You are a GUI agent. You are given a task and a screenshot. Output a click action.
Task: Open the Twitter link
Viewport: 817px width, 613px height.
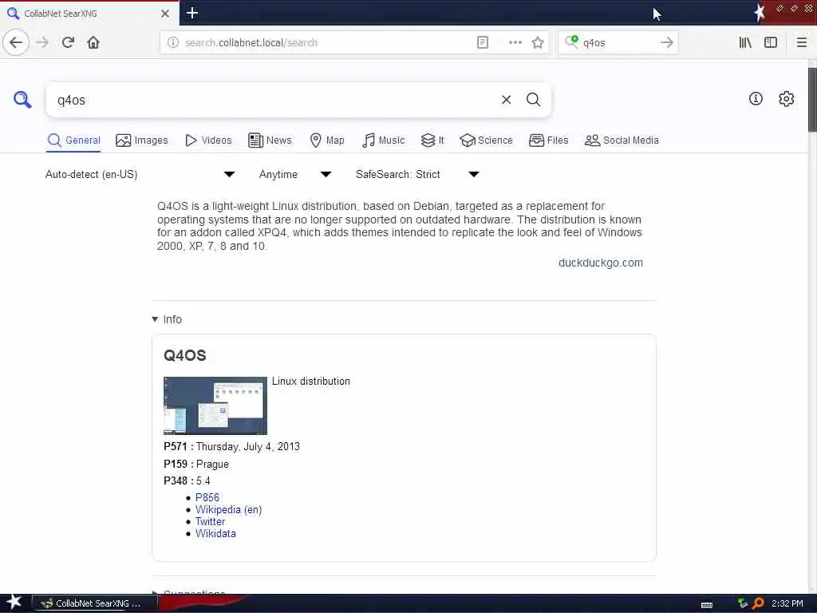(x=210, y=521)
